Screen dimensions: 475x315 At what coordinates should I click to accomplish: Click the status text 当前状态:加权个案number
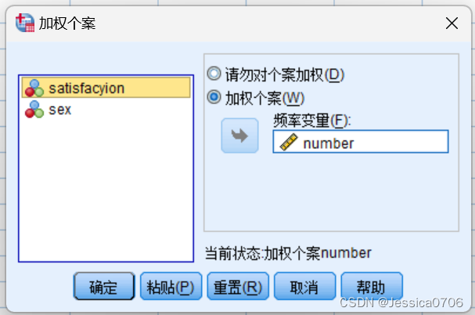(288, 253)
